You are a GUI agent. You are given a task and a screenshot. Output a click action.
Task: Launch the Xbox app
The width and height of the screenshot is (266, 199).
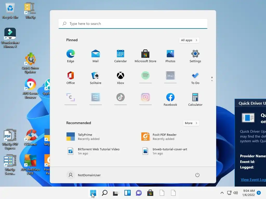coord(121,78)
